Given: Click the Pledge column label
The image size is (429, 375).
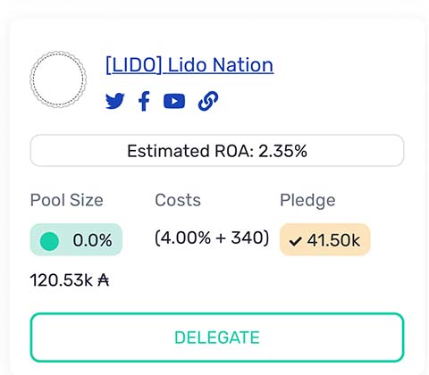Looking at the screenshot, I should [x=307, y=201].
